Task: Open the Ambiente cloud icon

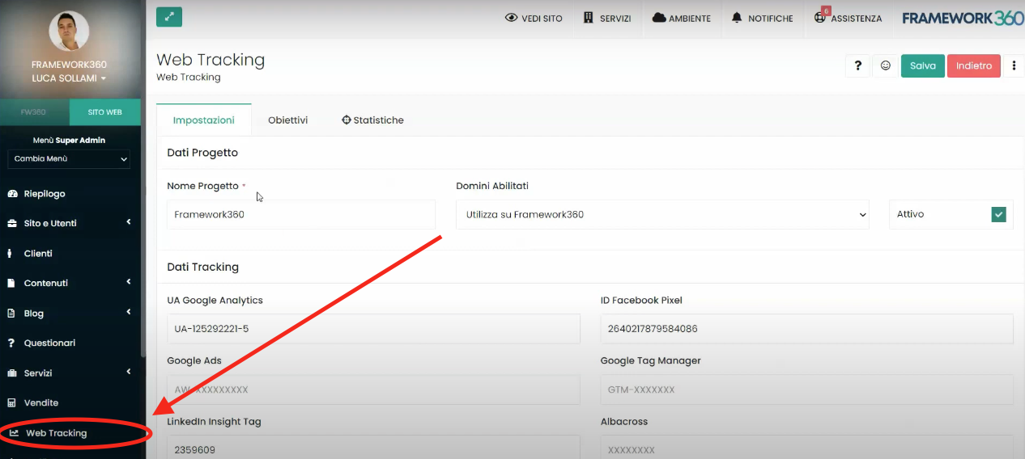Action: (x=659, y=18)
